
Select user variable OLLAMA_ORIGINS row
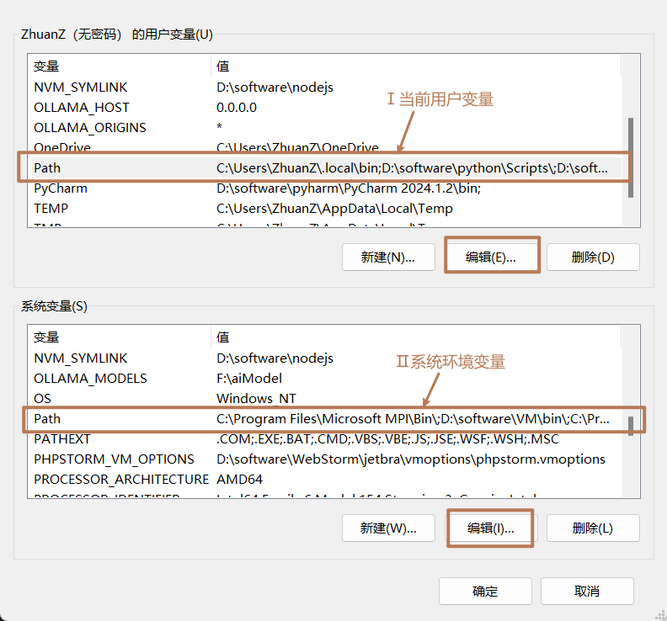pos(327,128)
